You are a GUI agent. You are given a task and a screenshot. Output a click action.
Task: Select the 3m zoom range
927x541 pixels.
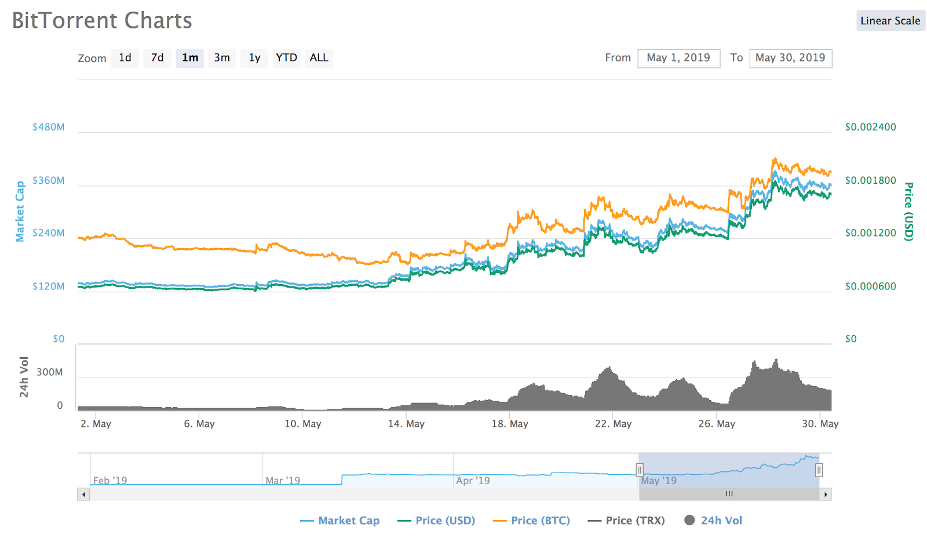(x=222, y=58)
